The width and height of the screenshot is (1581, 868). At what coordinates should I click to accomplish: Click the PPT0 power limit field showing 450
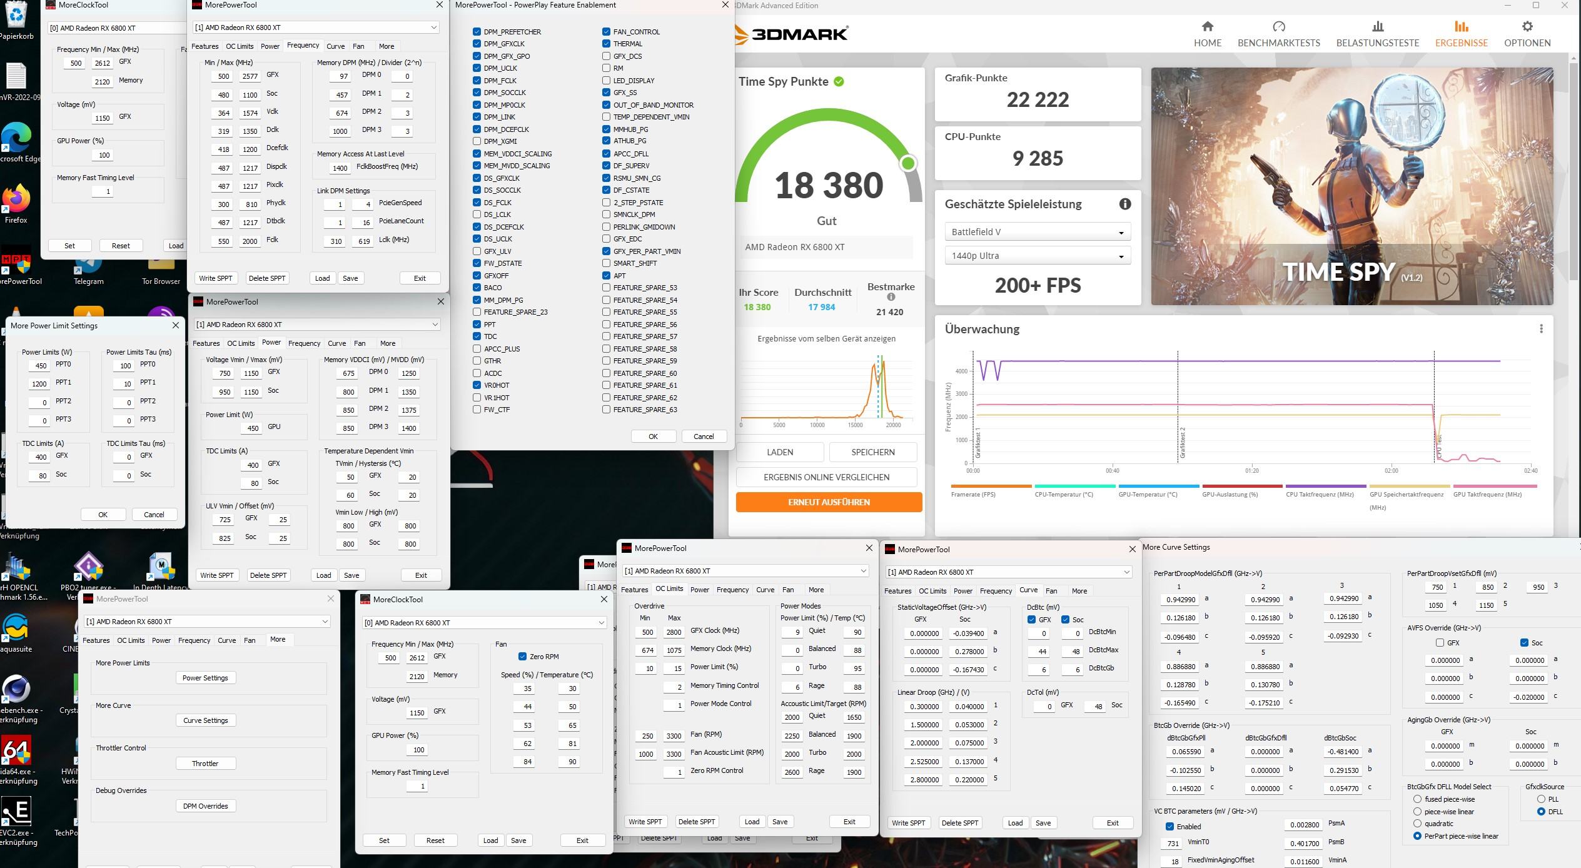(39, 366)
